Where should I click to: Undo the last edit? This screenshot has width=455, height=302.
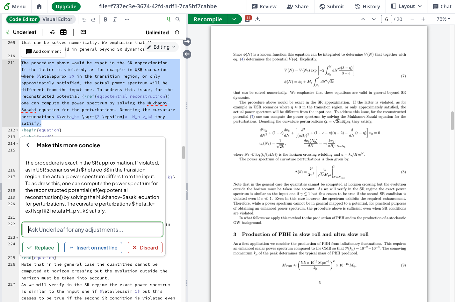point(84,19)
